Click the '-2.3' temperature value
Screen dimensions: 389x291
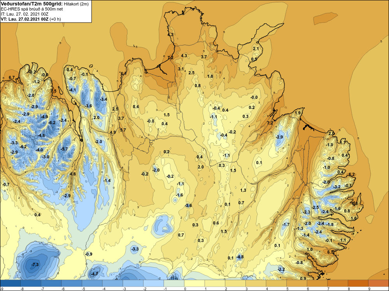307,212
